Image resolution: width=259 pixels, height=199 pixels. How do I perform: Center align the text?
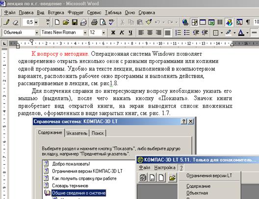(150, 33)
